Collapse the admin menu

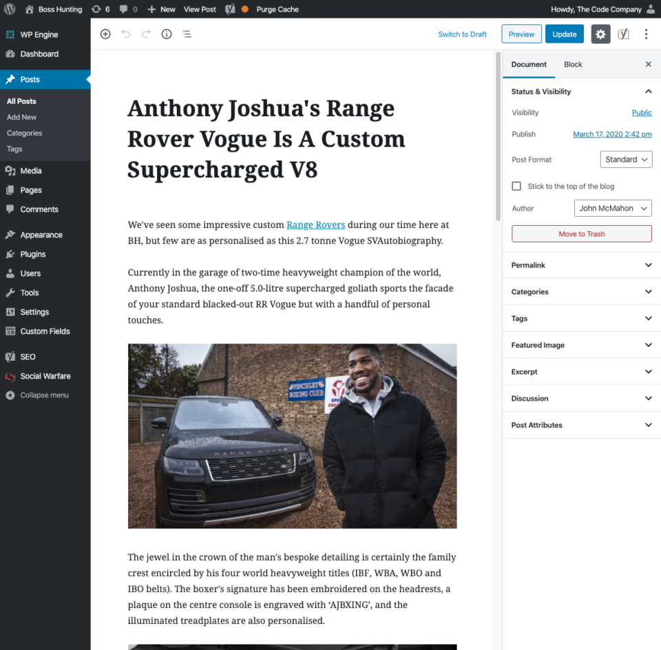tap(45, 395)
